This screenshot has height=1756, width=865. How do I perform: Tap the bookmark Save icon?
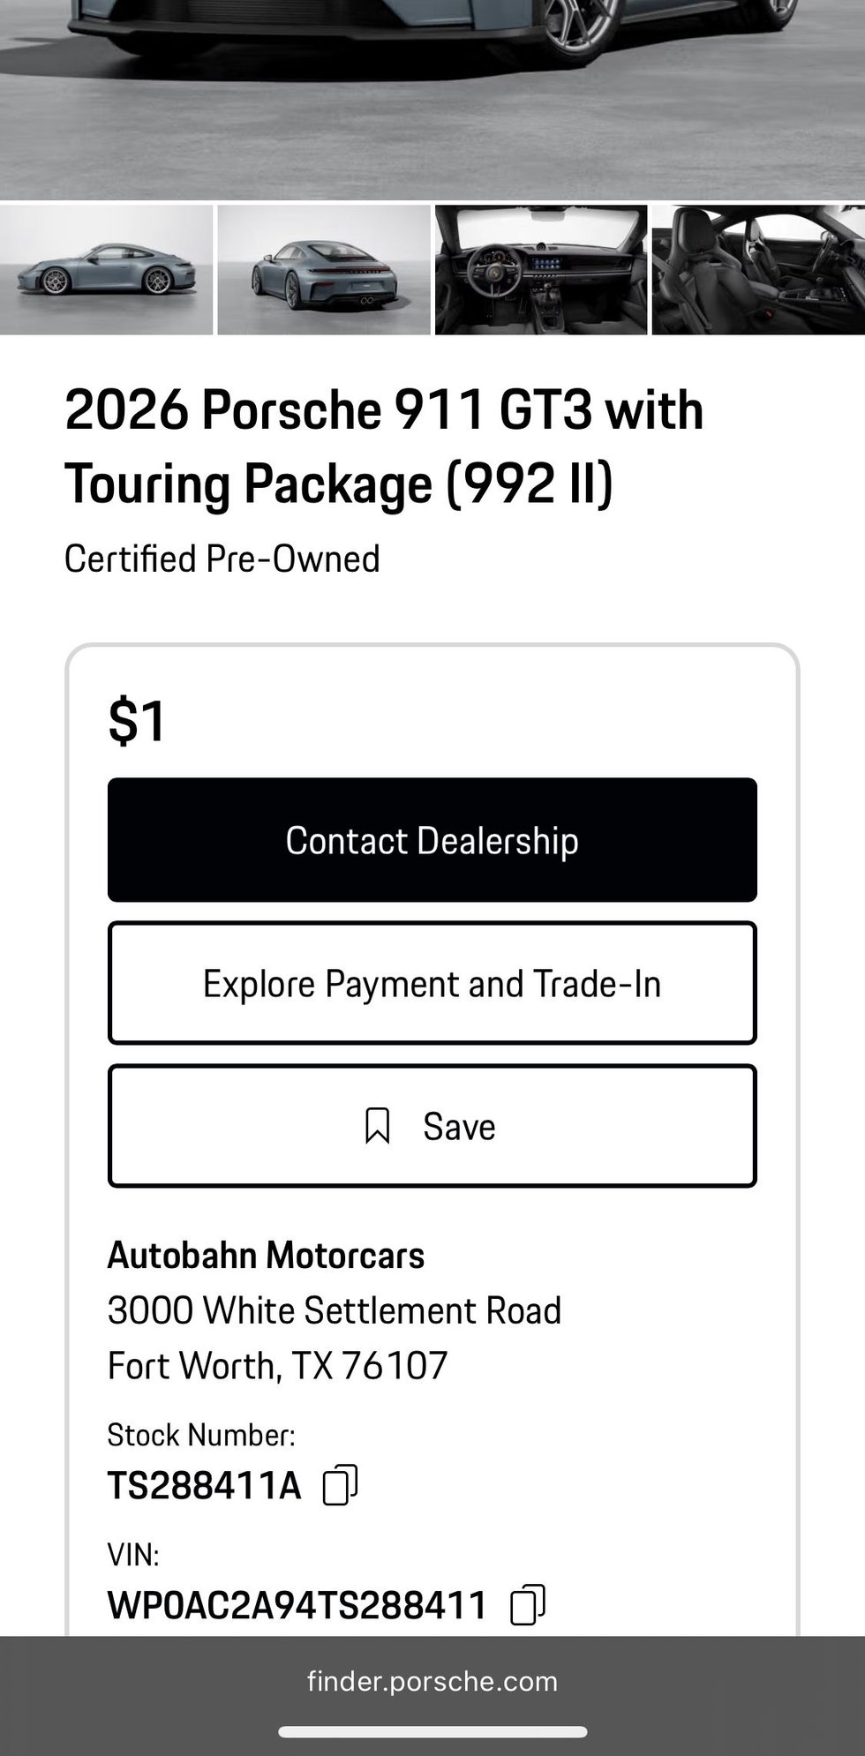pos(378,1126)
